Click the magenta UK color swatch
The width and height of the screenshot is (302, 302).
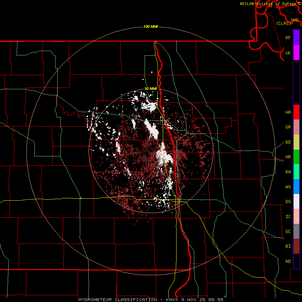coord(296,52)
